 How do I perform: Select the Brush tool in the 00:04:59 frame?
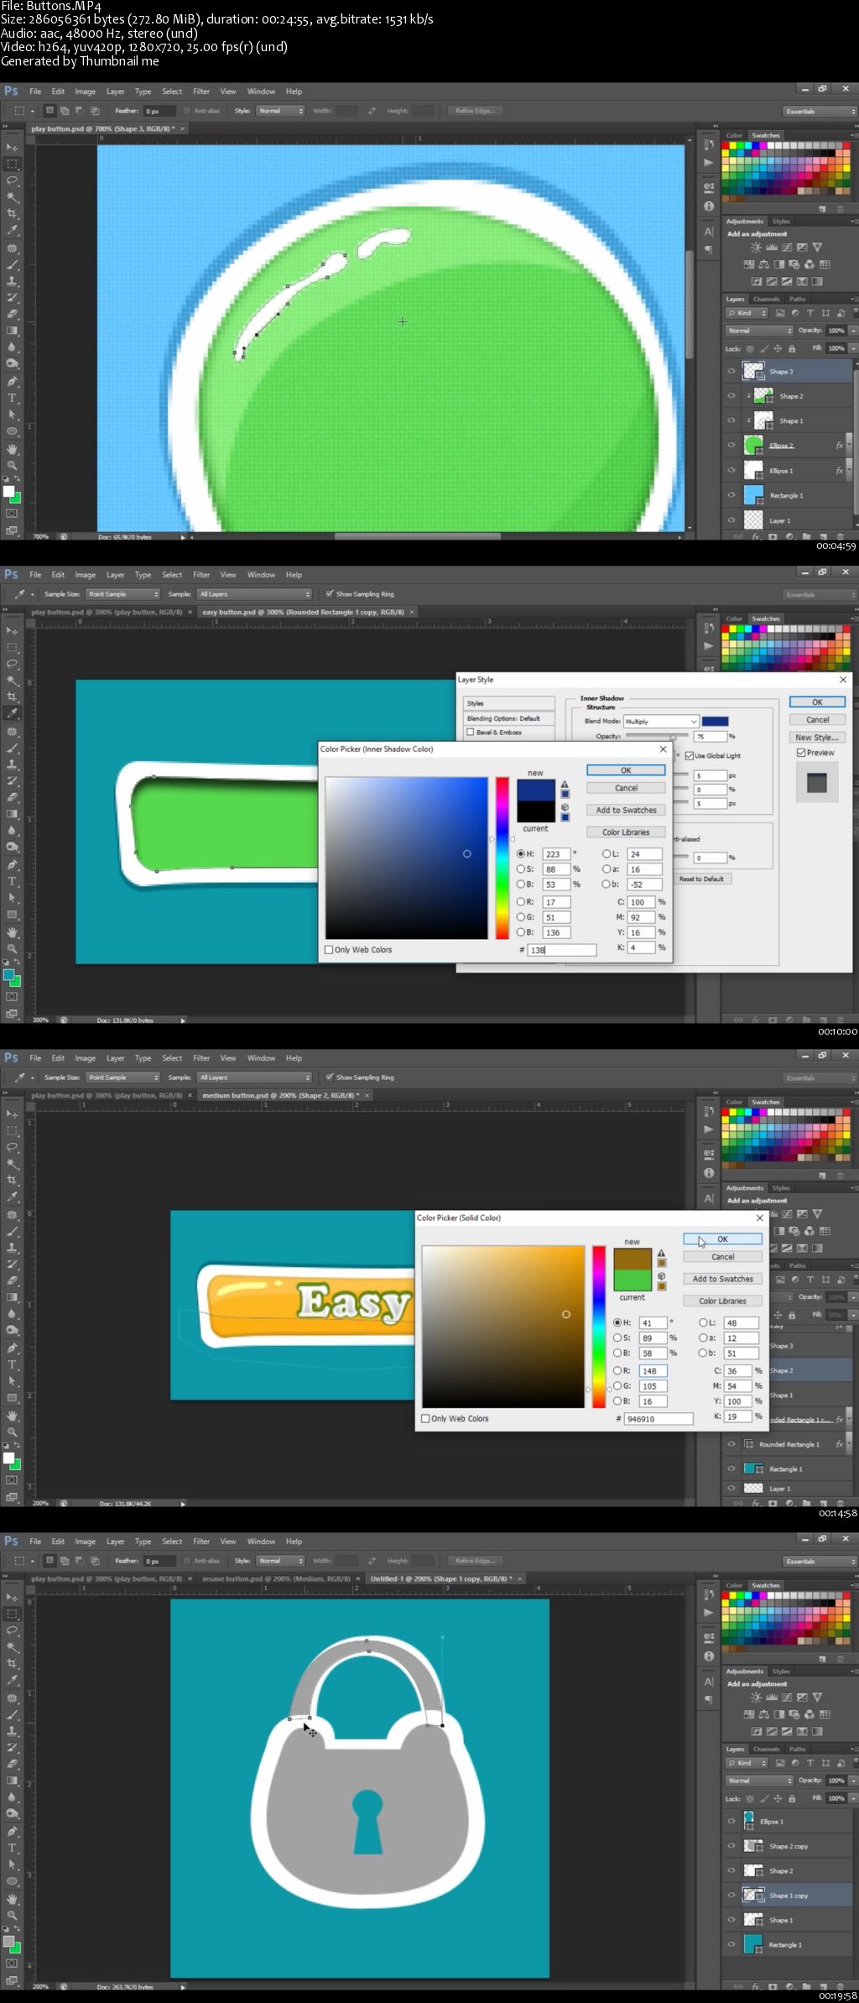(13, 263)
